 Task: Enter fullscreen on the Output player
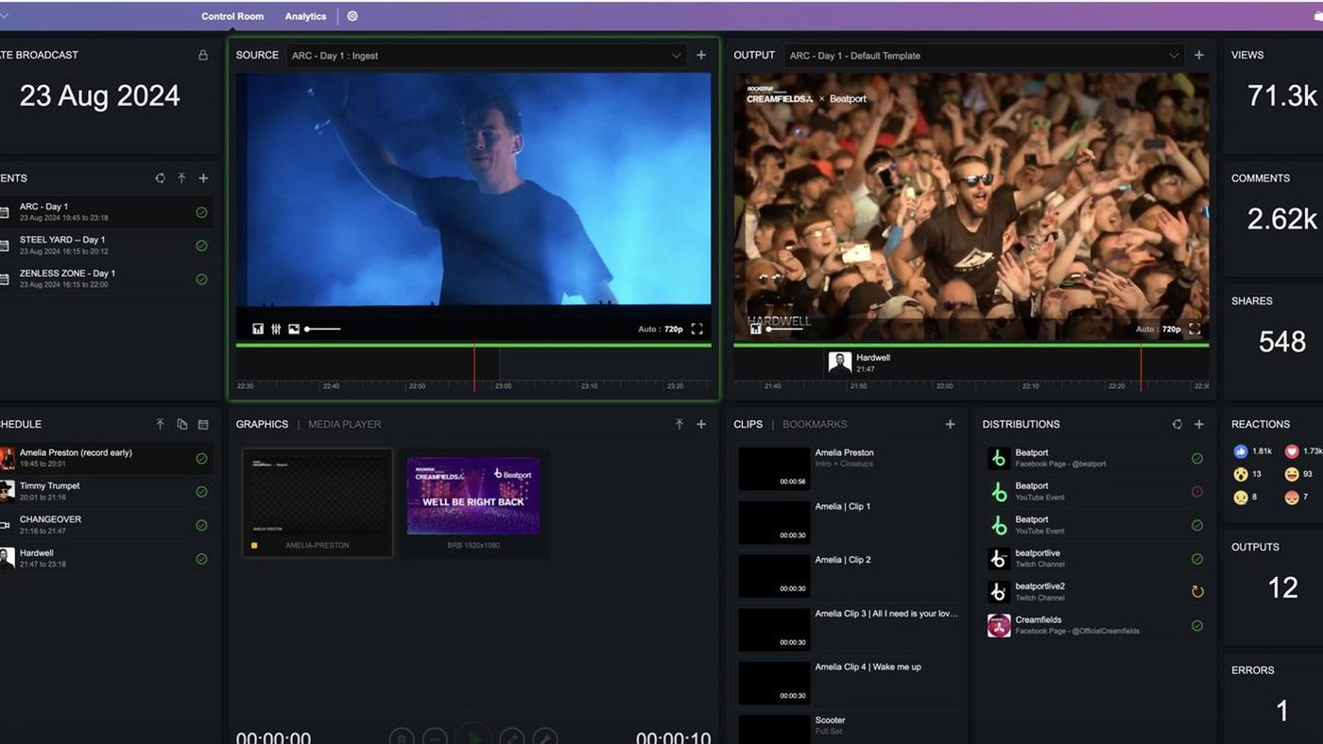pyautogui.click(x=1194, y=330)
